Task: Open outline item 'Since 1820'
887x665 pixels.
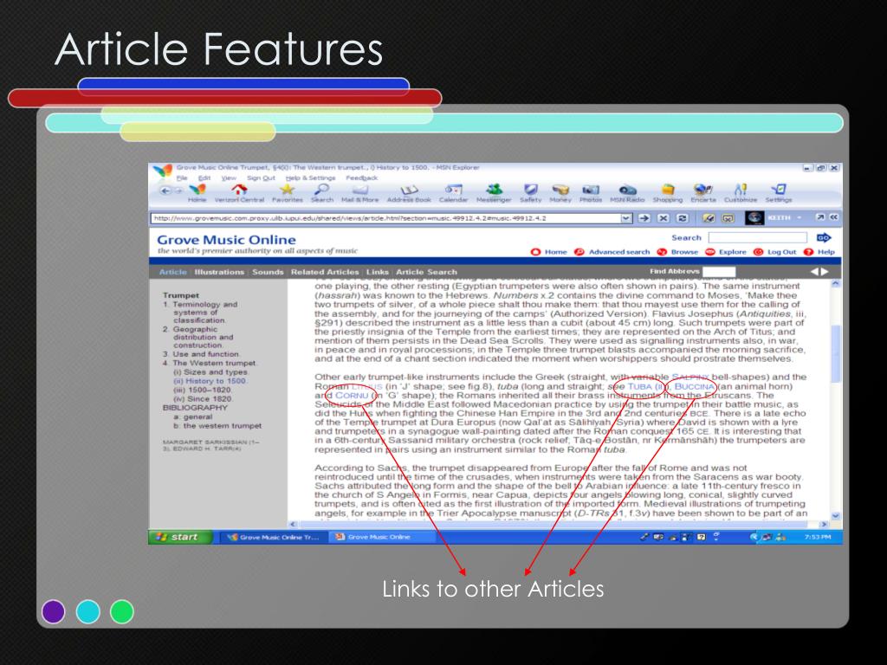Action: [210, 398]
